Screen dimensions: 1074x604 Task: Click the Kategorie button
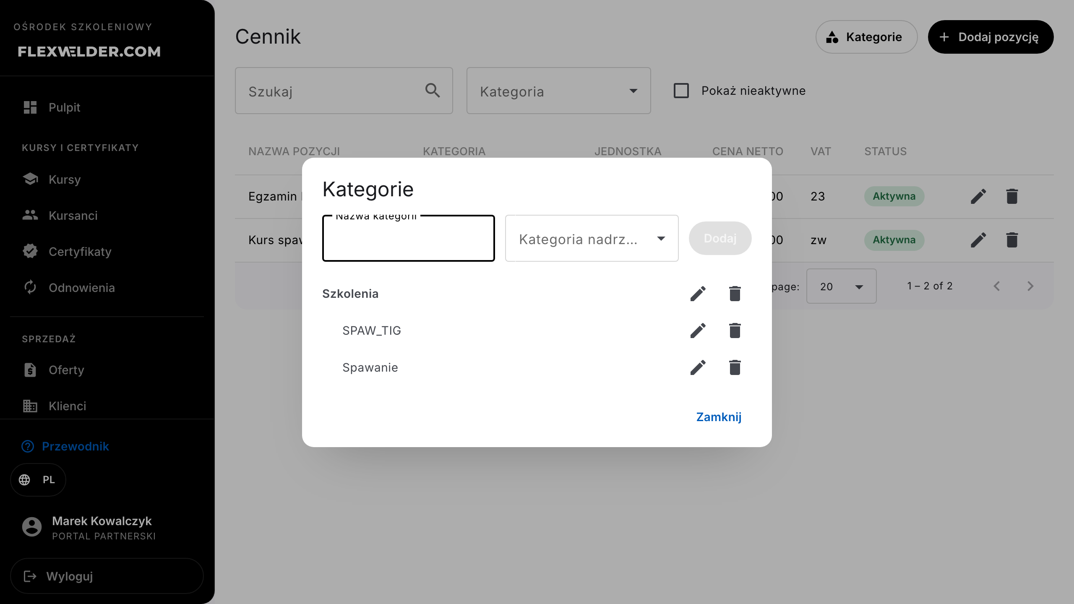(x=866, y=37)
